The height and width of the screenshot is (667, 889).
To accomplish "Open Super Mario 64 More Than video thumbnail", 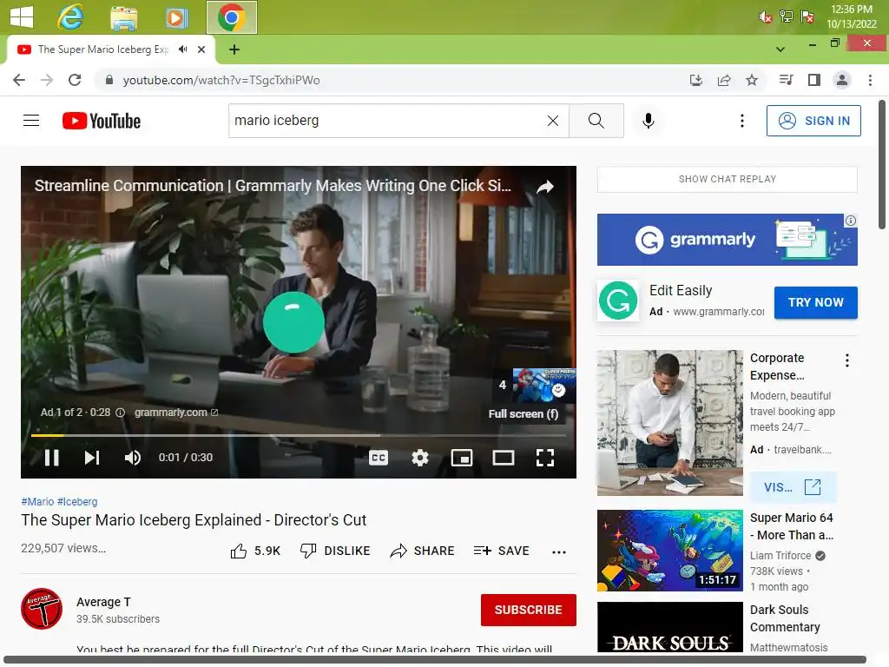I will [x=669, y=550].
